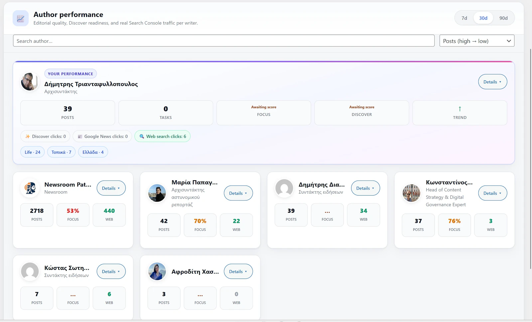
Task: Click the 53% Focus stat
Action: [x=73, y=215]
